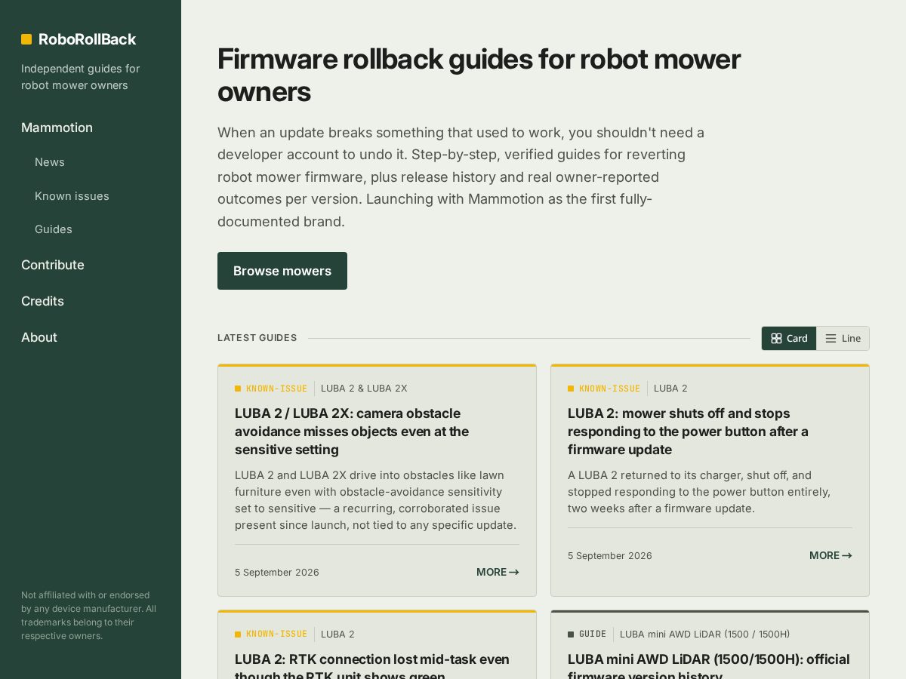Screen dimensions: 906x679
Task: Open LUBA mini AWD LiDAR firmware version history
Action: click(x=709, y=668)
